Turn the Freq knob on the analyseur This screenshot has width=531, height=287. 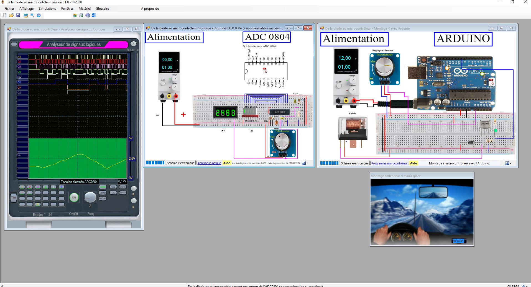pyautogui.click(x=90, y=197)
